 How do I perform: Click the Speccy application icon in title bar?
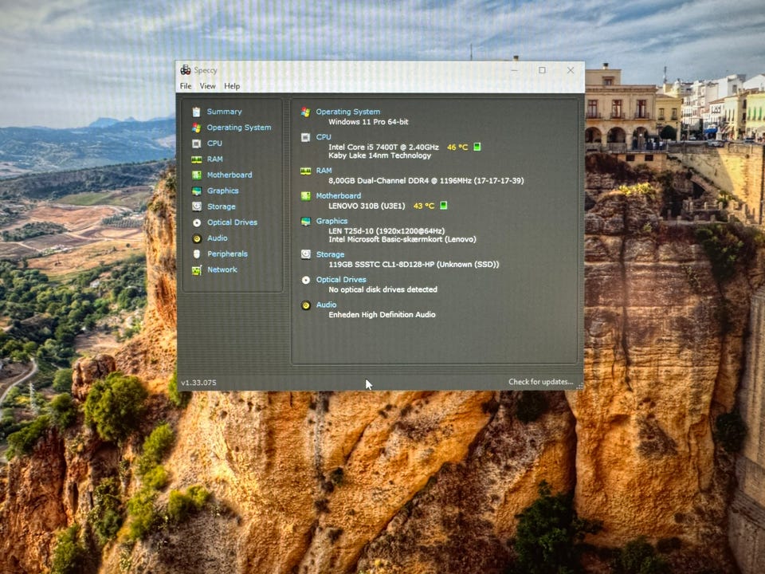click(x=186, y=70)
